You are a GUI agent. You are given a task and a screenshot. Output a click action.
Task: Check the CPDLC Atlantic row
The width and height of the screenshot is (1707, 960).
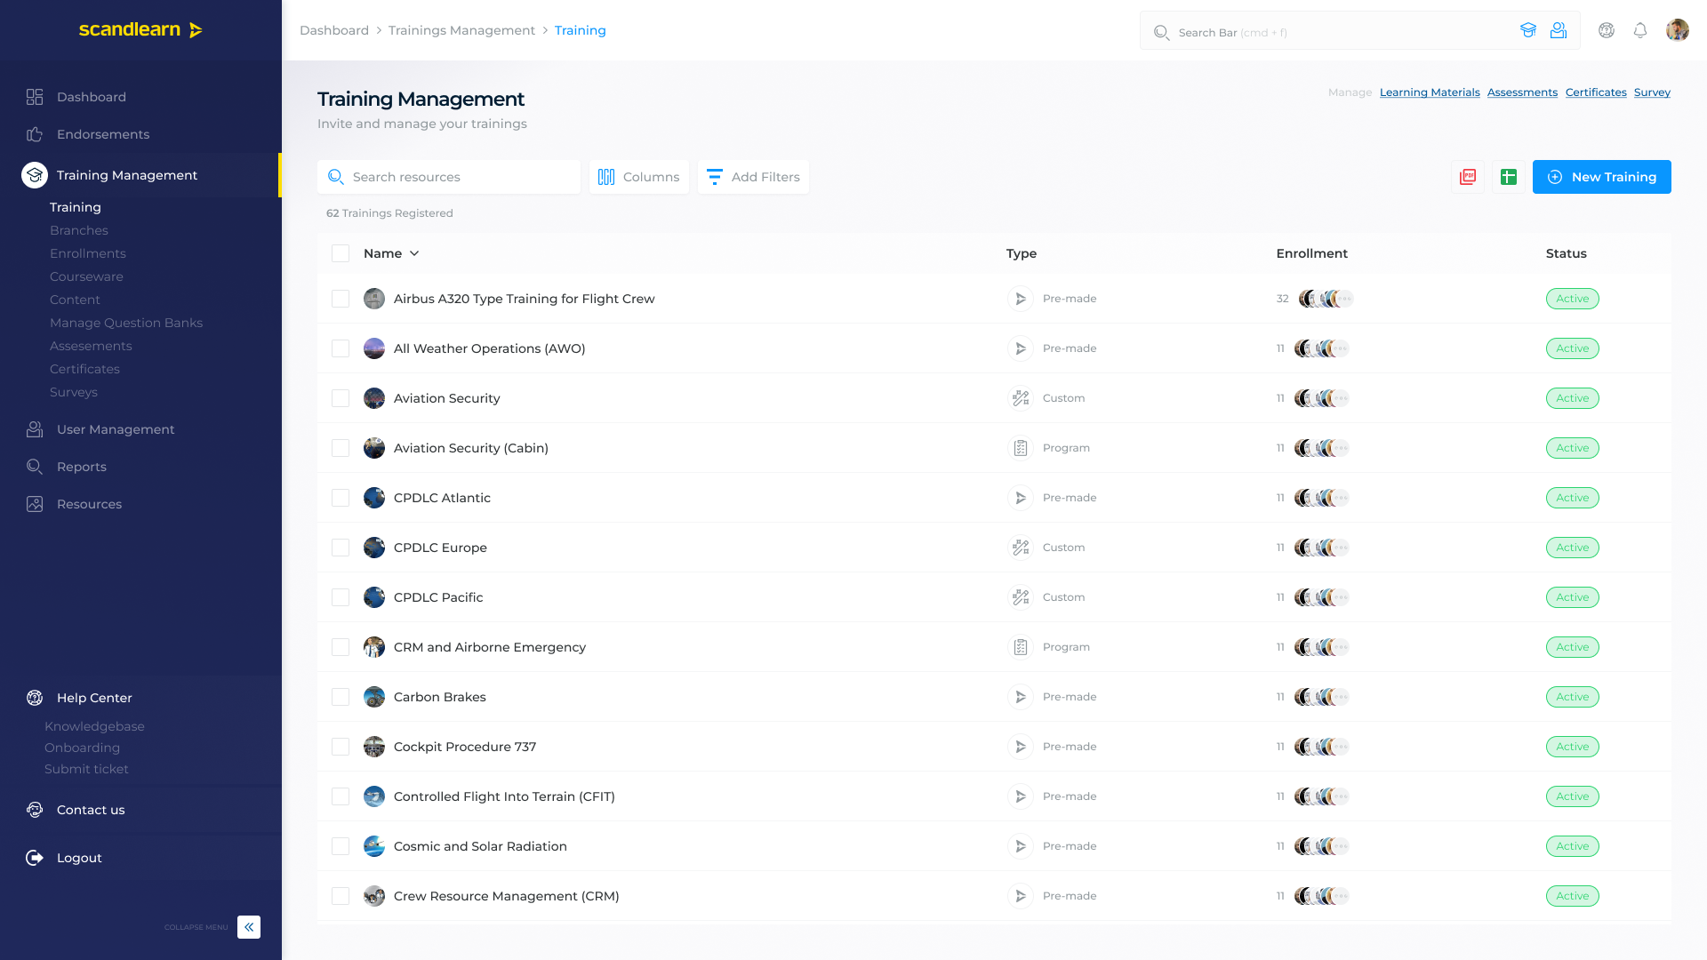[341, 498]
